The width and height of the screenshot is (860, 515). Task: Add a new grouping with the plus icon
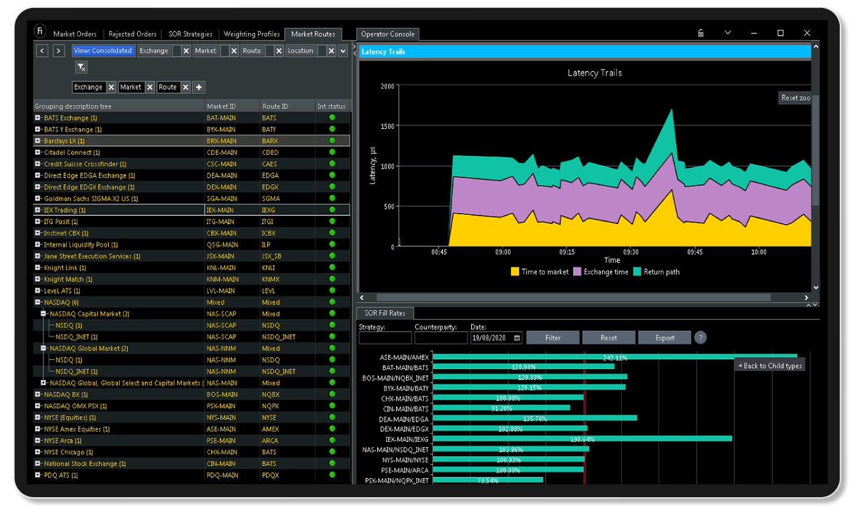tap(198, 87)
